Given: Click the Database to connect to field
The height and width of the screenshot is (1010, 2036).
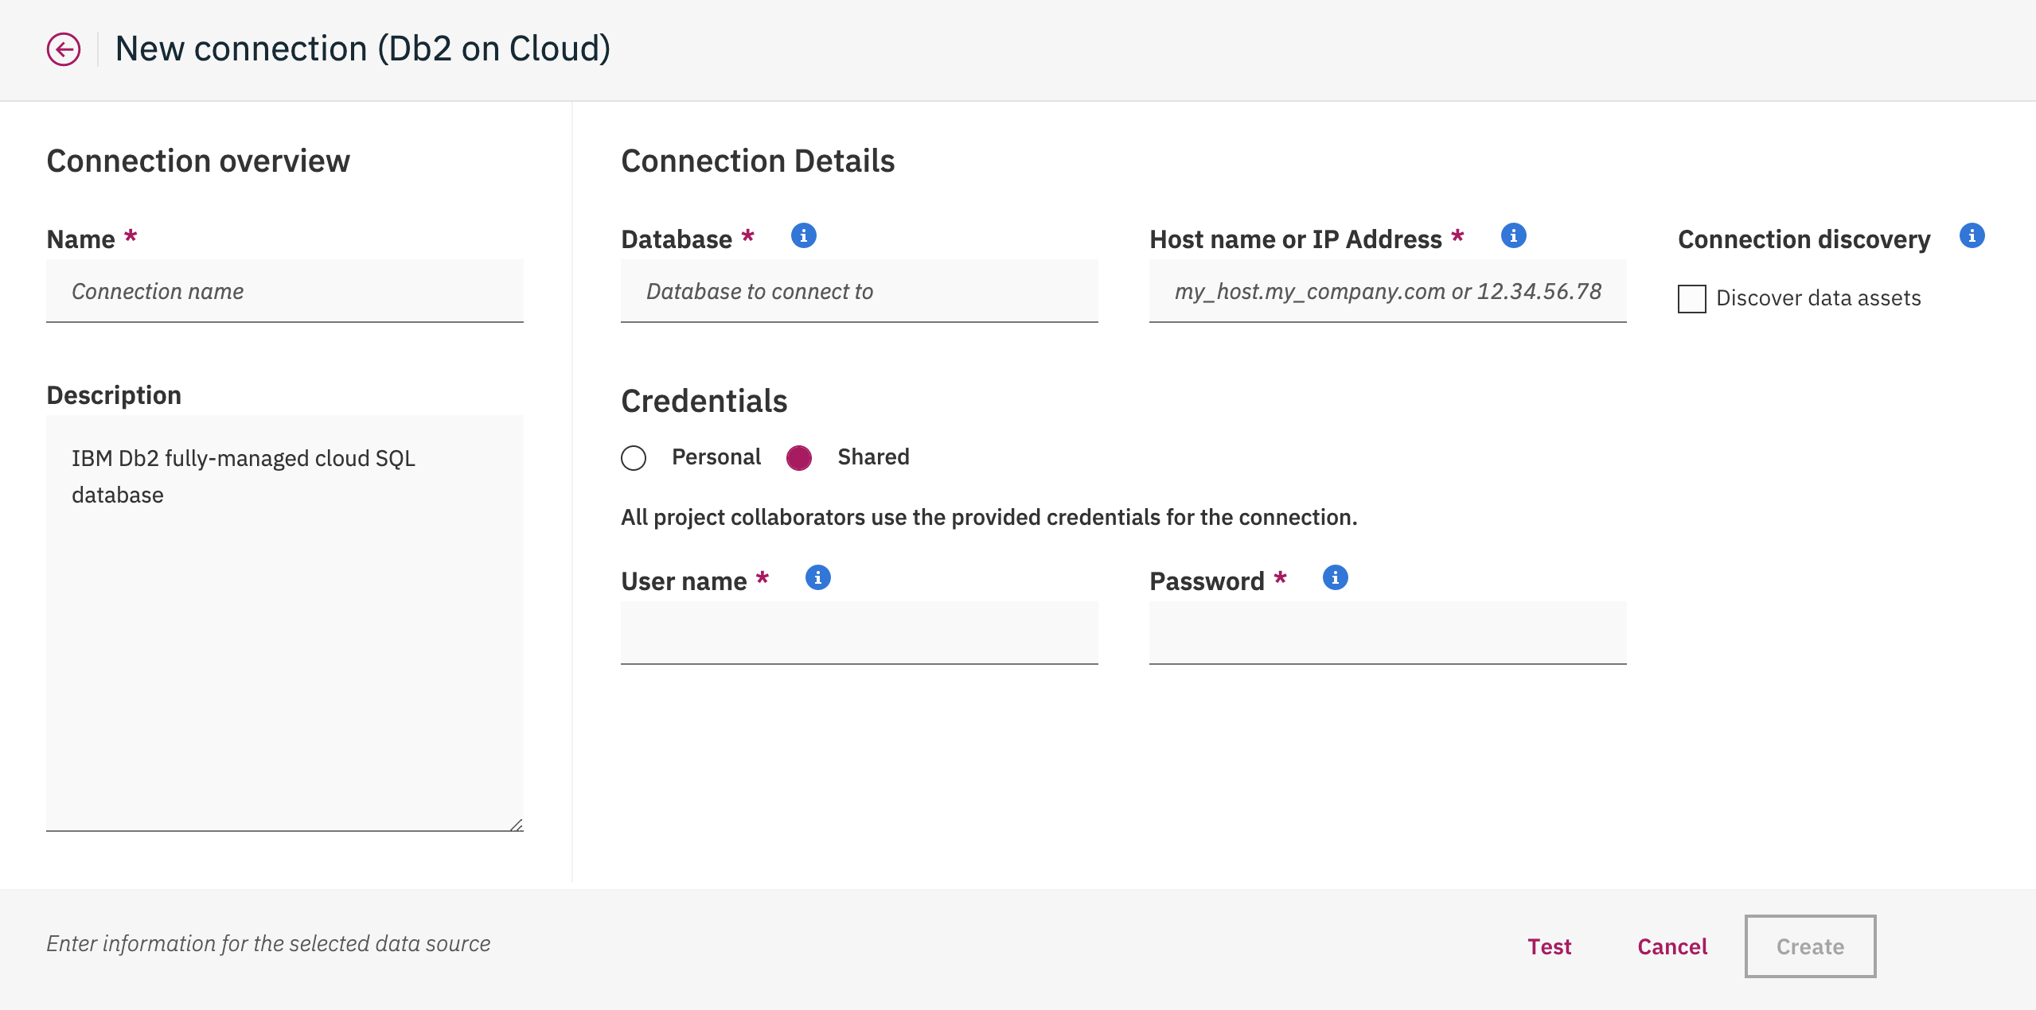Looking at the screenshot, I should [858, 291].
